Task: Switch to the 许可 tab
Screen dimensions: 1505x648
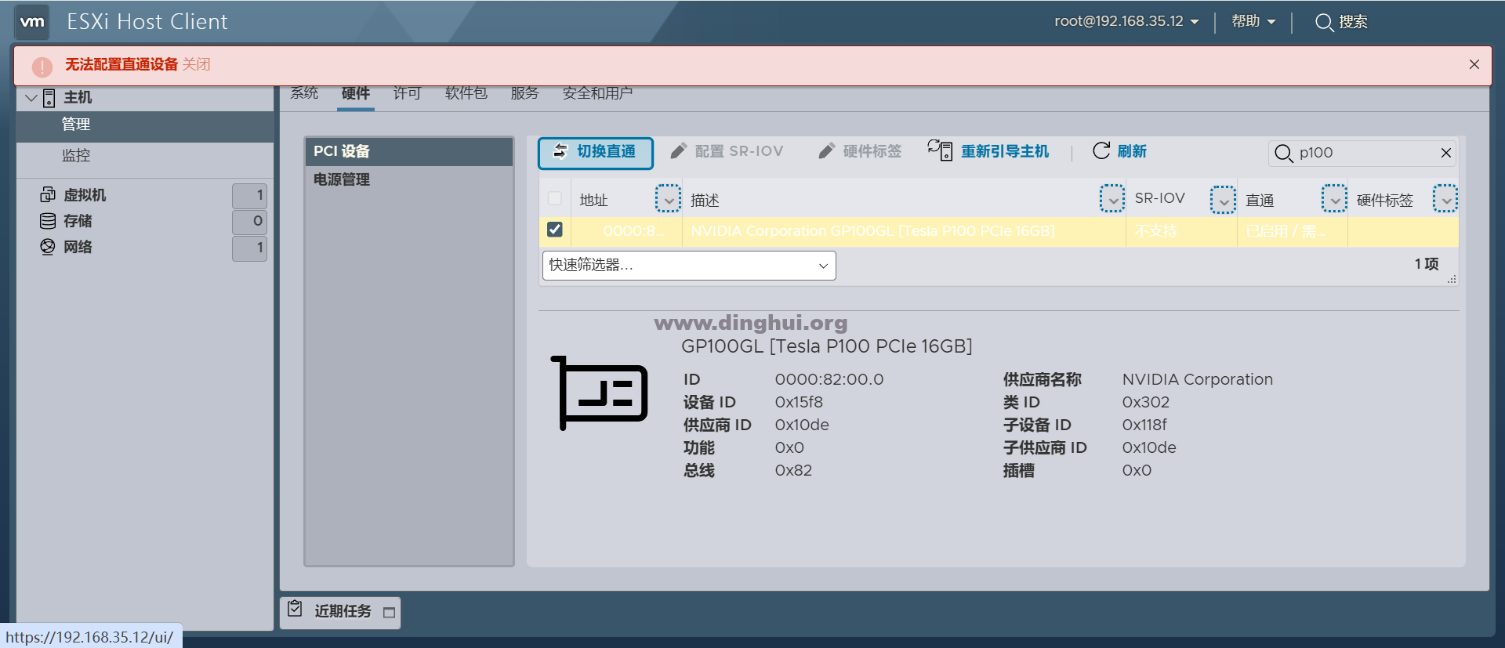Action: (x=408, y=93)
